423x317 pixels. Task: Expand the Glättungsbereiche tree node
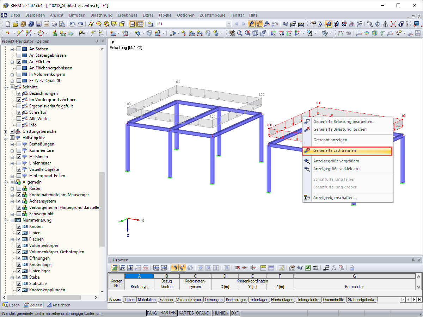[x=6, y=131]
